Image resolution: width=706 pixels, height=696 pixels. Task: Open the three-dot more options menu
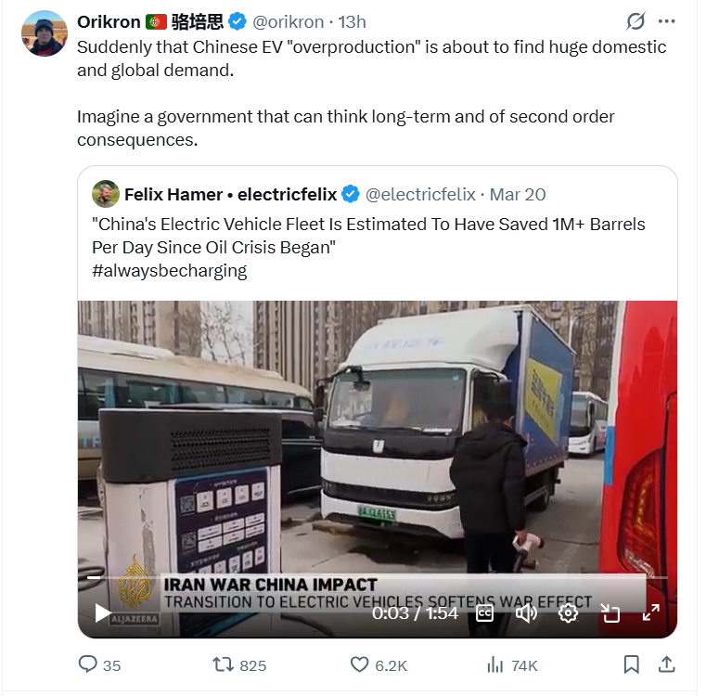click(666, 21)
